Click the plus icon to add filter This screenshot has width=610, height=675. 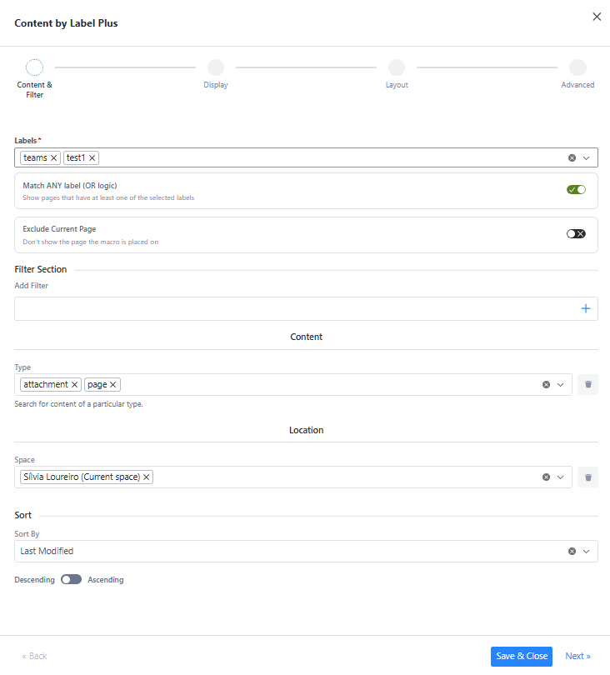586,308
